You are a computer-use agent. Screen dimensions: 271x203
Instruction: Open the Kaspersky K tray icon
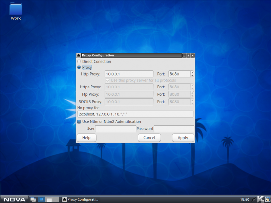(x=260, y=199)
